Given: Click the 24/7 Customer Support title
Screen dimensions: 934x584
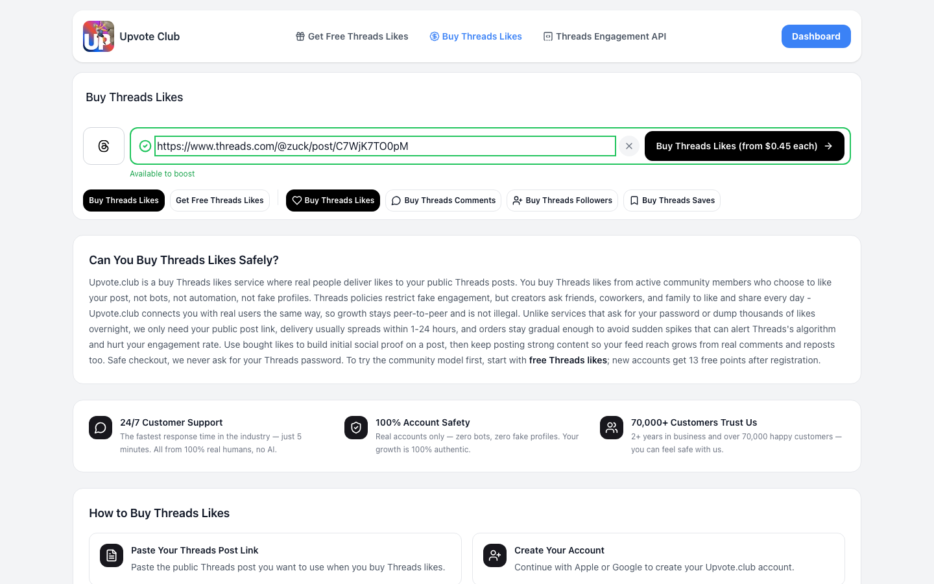Looking at the screenshot, I should point(171,422).
